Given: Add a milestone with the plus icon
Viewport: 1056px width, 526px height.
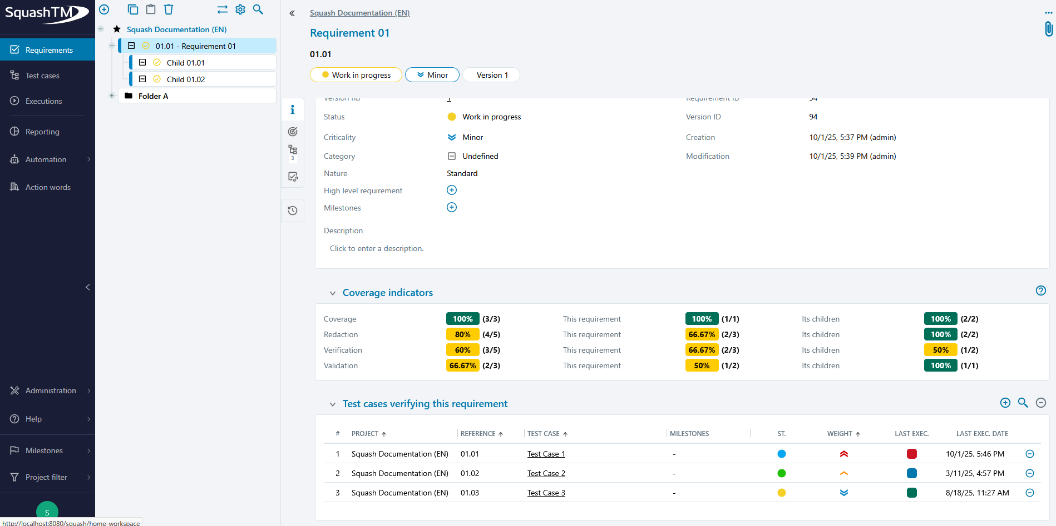Looking at the screenshot, I should pos(452,207).
